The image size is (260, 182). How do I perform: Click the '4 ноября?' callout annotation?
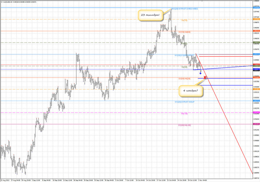[191, 91]
